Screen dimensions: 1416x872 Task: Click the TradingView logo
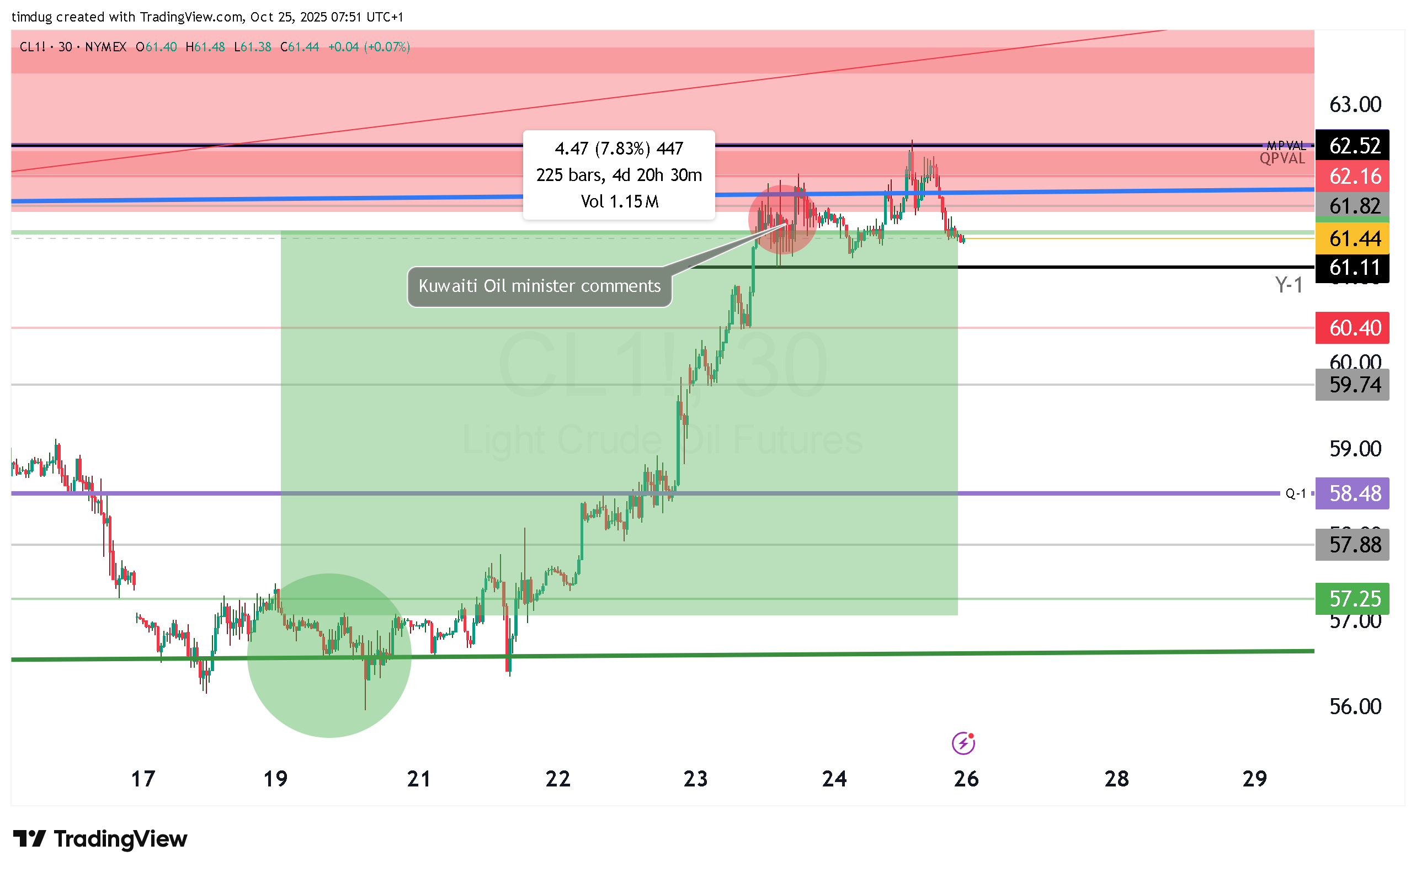point(100,838)
